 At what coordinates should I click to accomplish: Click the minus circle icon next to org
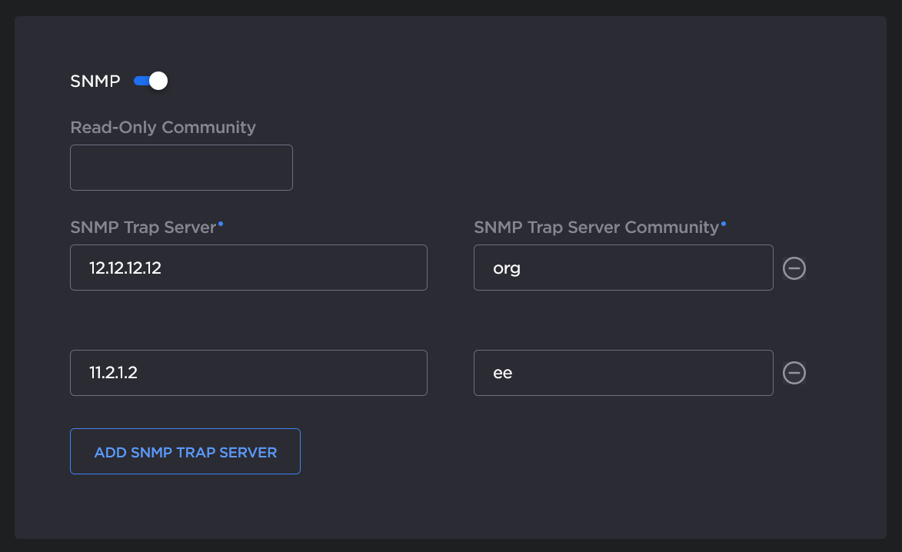(794, 268)
